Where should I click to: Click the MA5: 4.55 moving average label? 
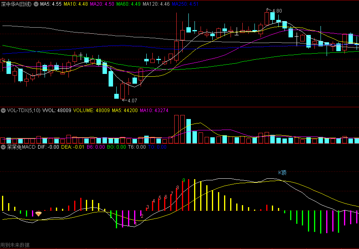pos(51,4)
